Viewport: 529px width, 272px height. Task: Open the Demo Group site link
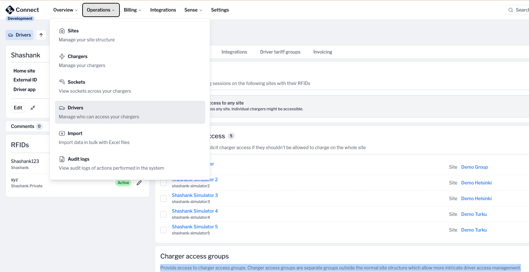(x=474, y=167)
